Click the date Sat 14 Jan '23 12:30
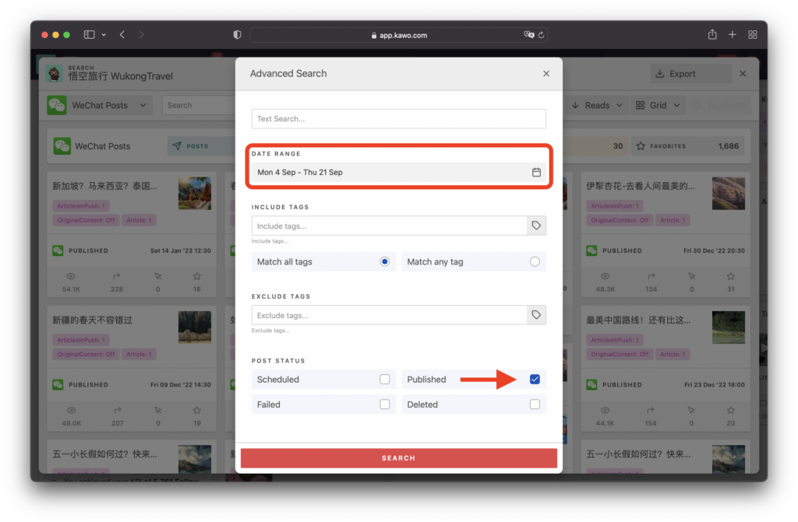This screenshot has height=522, width=798. click(x=181, y=250)
